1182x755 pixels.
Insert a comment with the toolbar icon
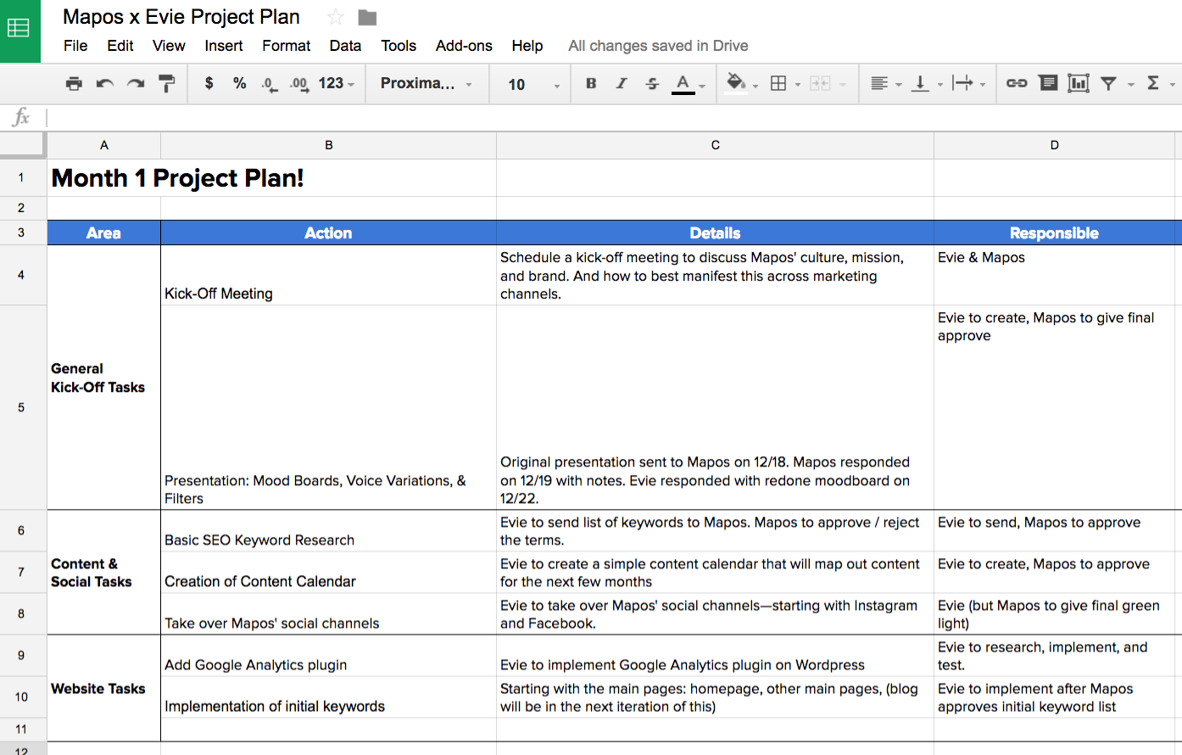coord(1048,83)
